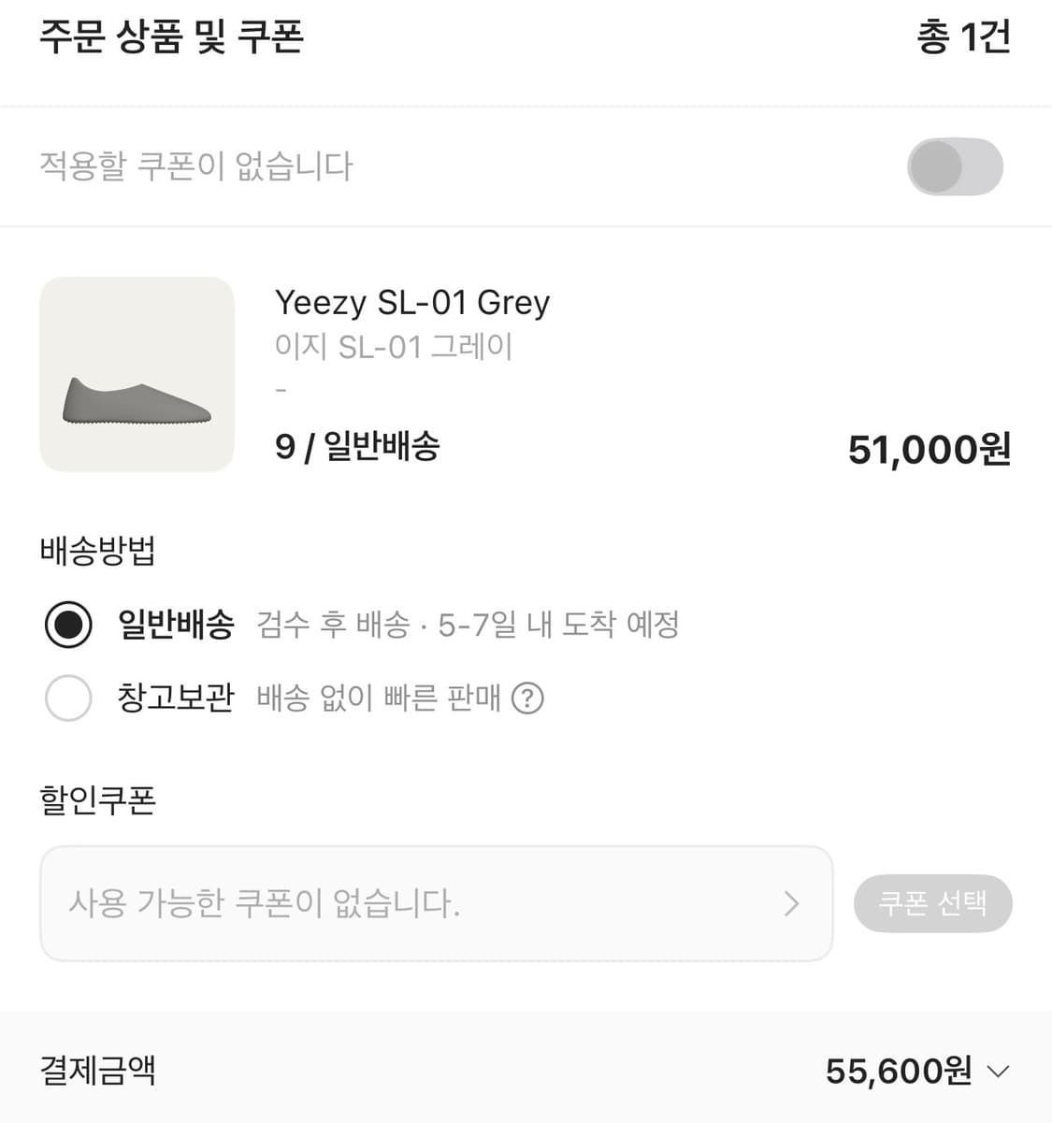Click the 배송 없이 빠른 판매 description
This screenshot has height=1123, width=1052.
pyautogui.click(x=379, y=698)
